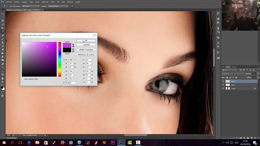The image size is (260, 146).
Task: Click OK in the color picker
Action: (x=86, y=41)
